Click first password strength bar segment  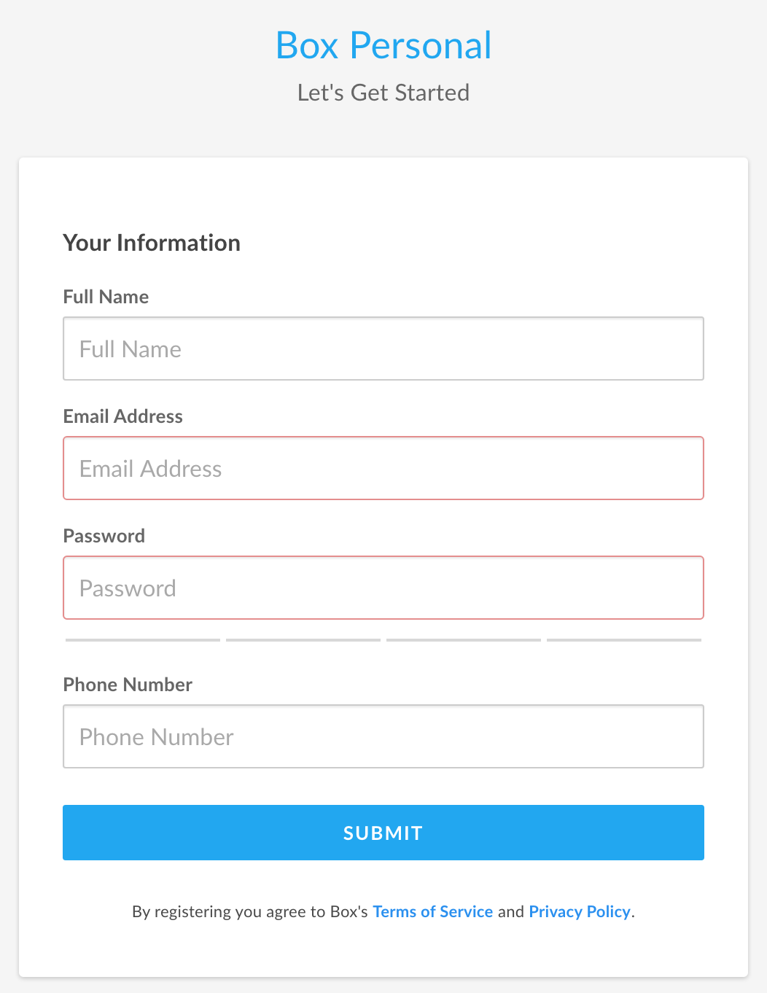(143, 640)
